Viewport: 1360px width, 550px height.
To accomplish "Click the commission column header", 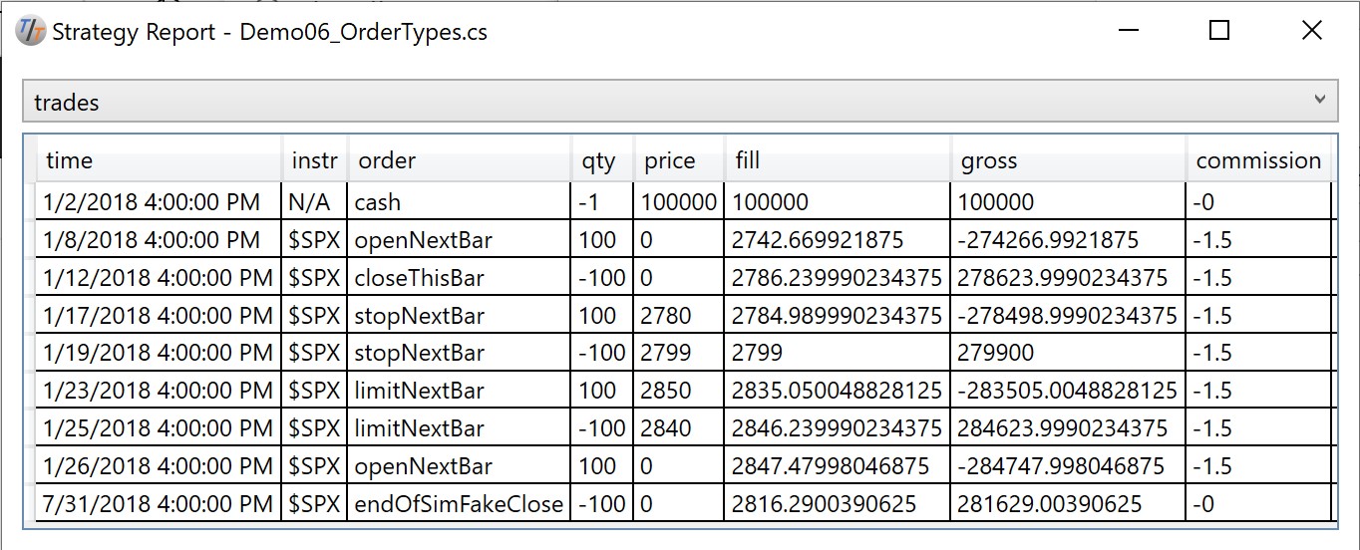I will pyautogui.click(x=1258, y=160).
